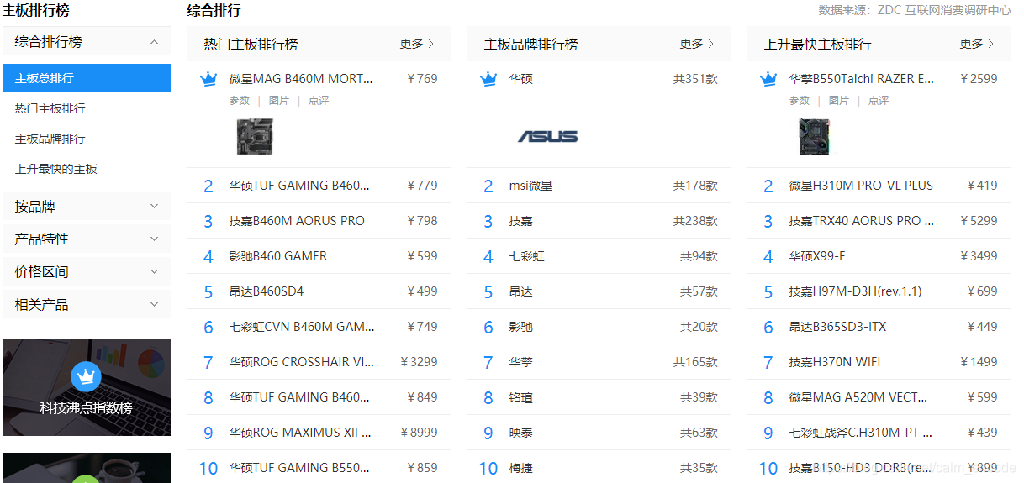1024x483 pixels.
Task: Open the msi微星 brand link
Action: tap(530, 186)
